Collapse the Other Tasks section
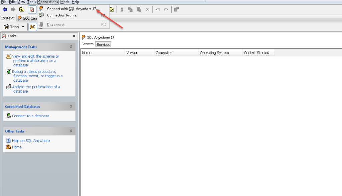This screenshot has width=342, height=196. (x=71, y=131)
